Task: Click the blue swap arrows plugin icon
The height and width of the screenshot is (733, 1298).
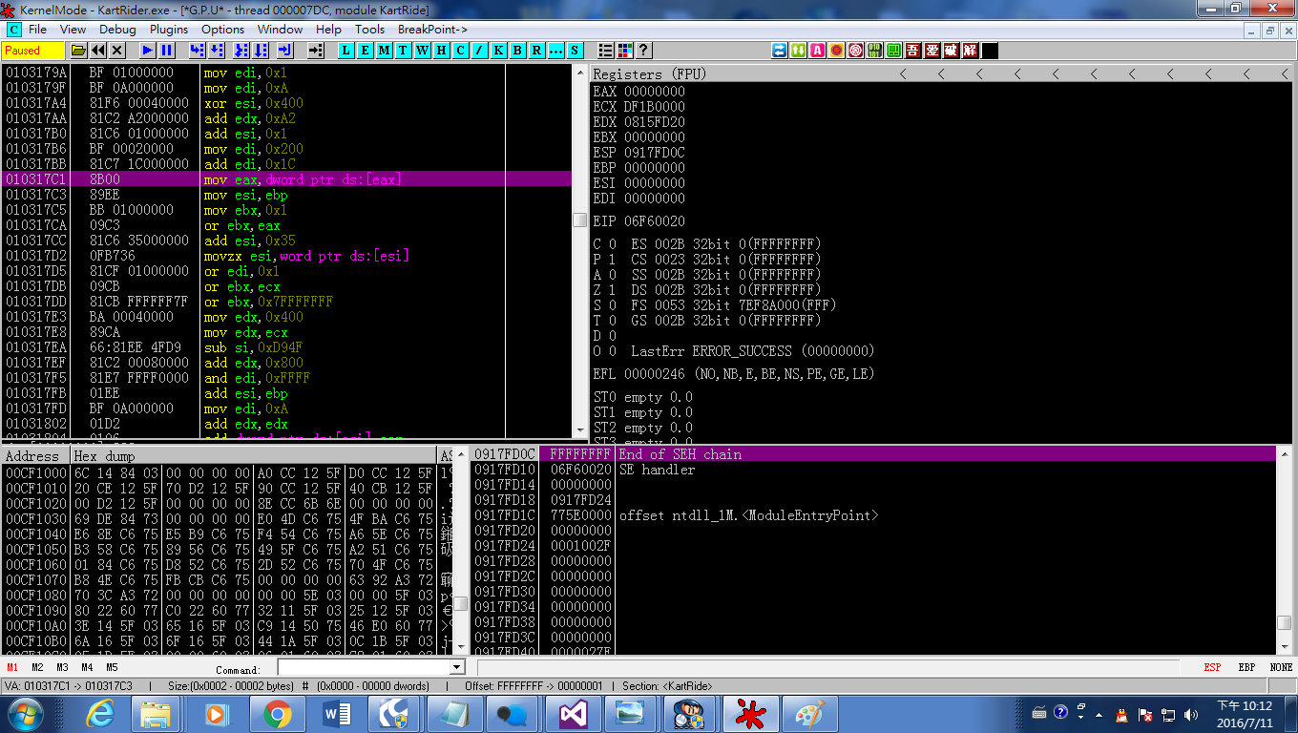Action: [x=780, y=51]
